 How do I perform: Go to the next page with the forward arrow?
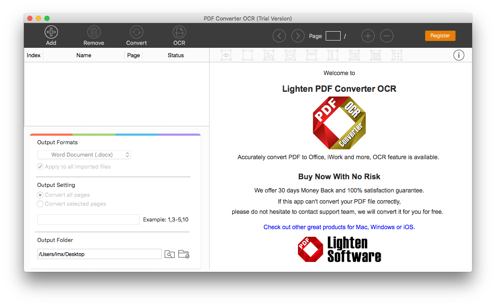tap(298, 36)
